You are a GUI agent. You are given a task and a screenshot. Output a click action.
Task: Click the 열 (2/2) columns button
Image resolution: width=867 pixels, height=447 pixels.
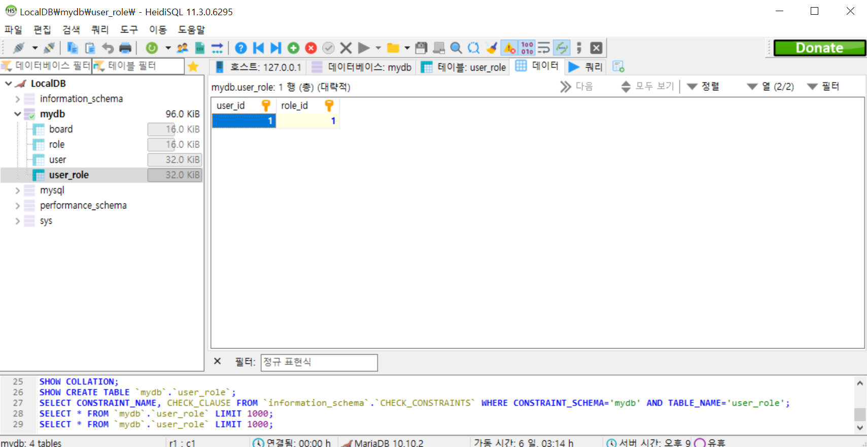tap(771, 86)
